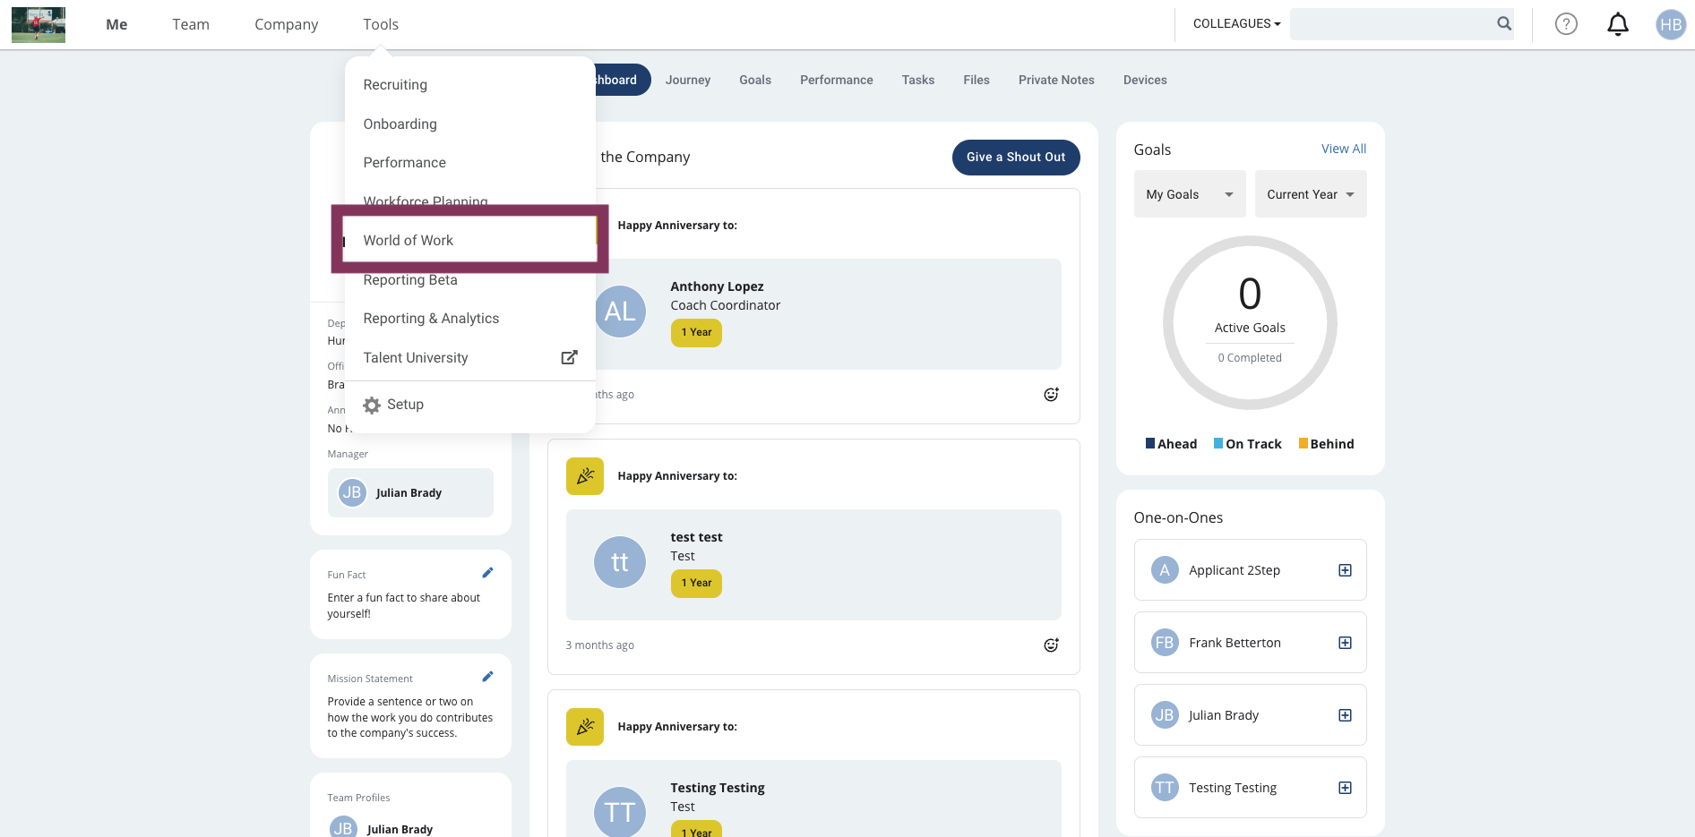Screen dimensions: 1695x837
Task: Add reaction to Anthony Lopez anniversary post
Action: [1051, 395]
